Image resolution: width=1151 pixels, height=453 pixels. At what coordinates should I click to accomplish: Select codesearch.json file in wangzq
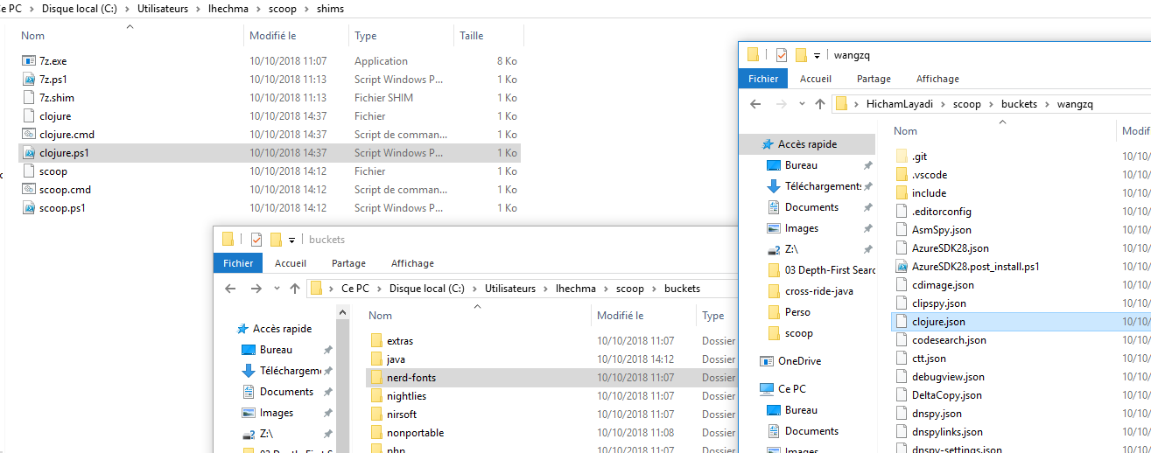coord(949,340)
